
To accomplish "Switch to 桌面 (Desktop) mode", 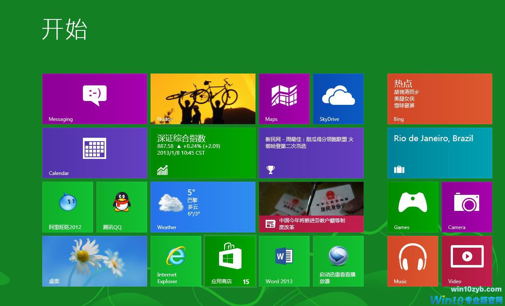I will (94, 261).
